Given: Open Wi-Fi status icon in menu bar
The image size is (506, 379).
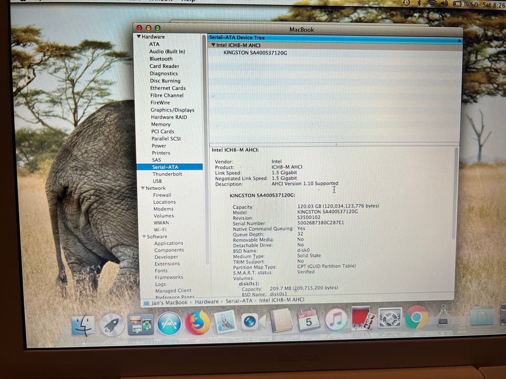Looking at the screenshot, I should click(432, 3).
